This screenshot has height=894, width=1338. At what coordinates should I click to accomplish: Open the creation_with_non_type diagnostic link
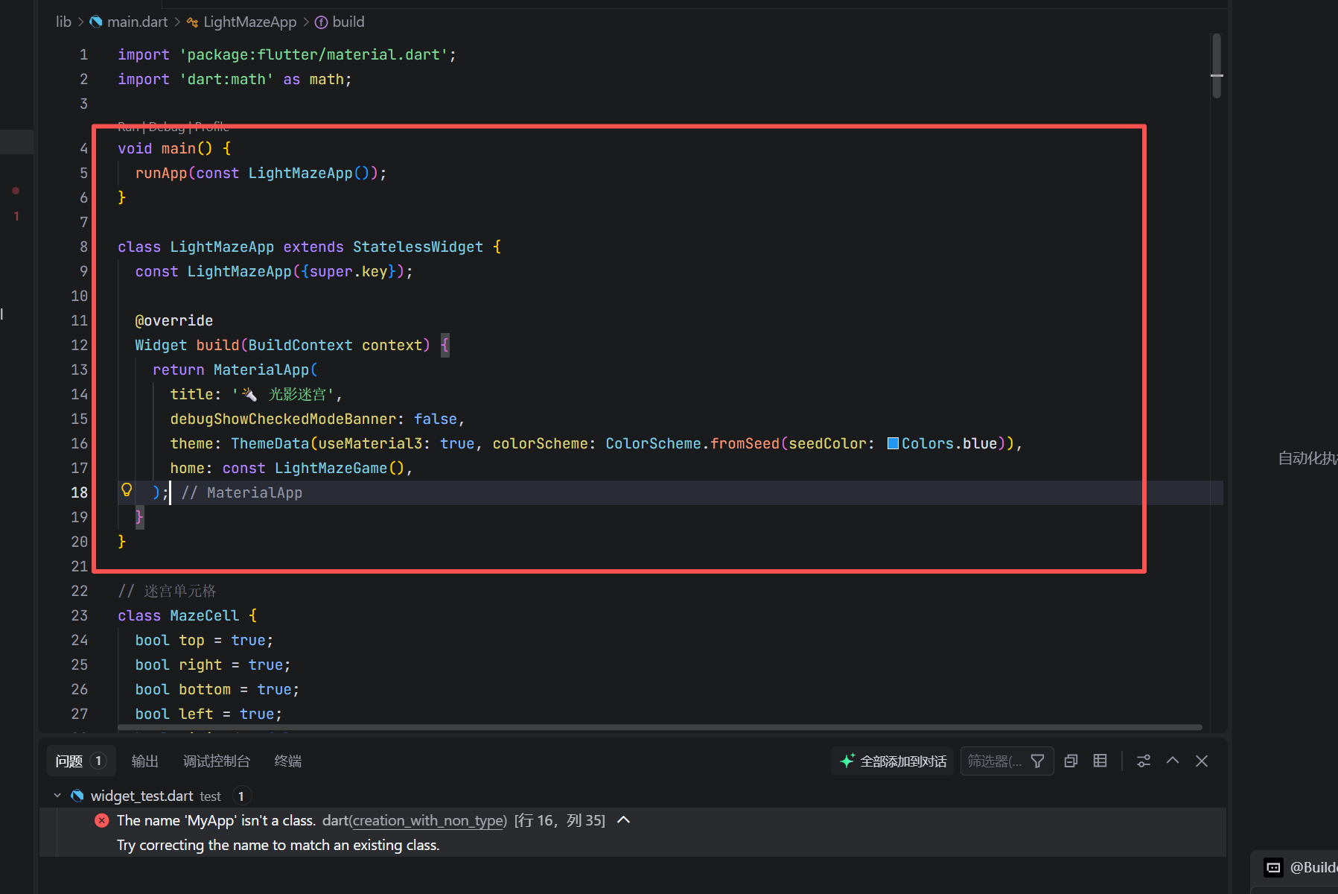(x=427, y=820)
